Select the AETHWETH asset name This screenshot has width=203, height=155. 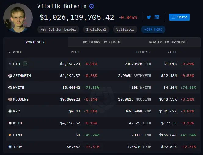pyautogui.click(x=22, y=76)
